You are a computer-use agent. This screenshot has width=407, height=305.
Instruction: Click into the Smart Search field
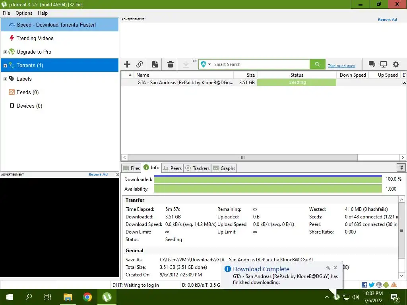pos(261,64)
